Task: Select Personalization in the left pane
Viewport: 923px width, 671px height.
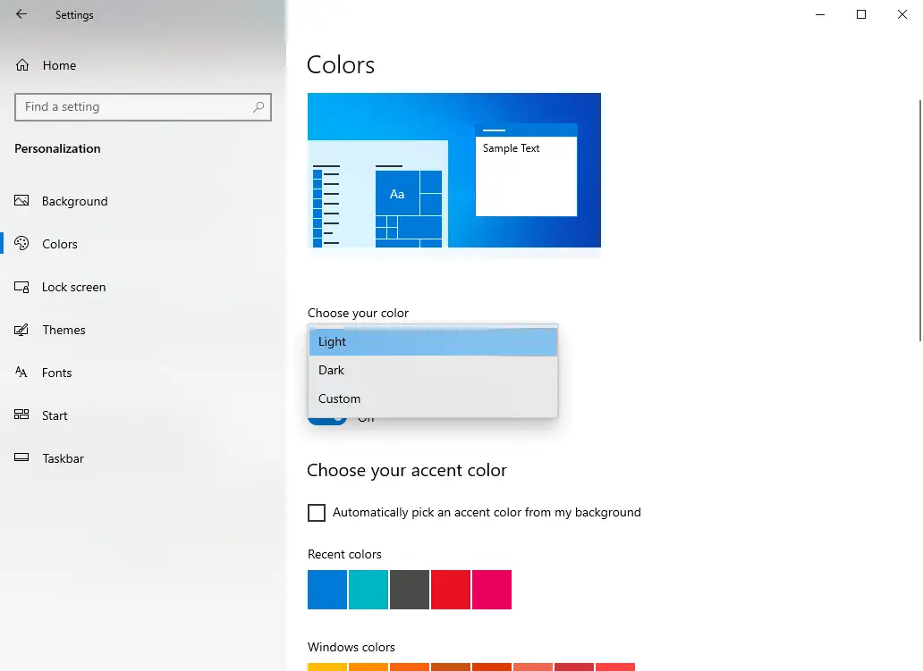Action: [56, 148]
